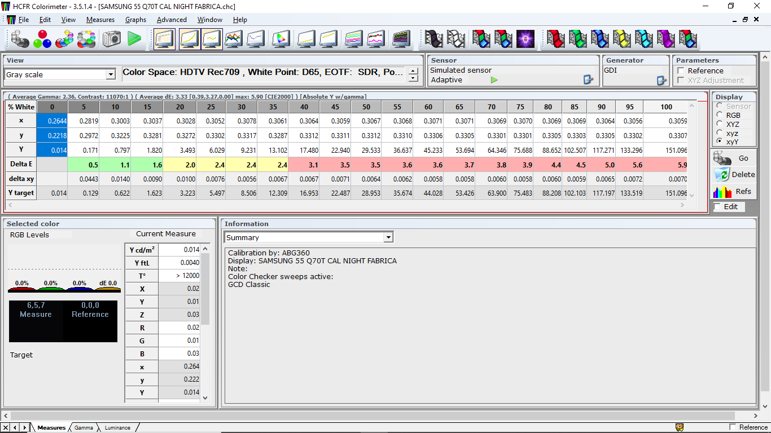Click the purple glowing burst icon
This screenshot has width=771, height=433.
click(x=525, y=39)
